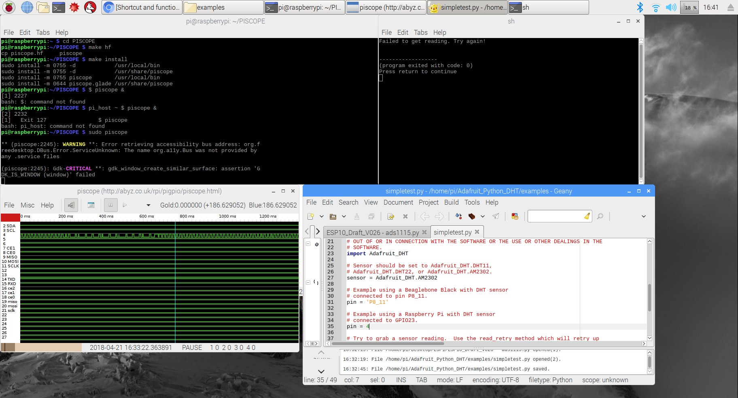Click the Build brick icon in Geany

point(472,216)
